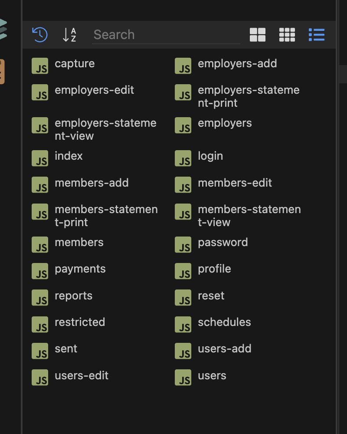The image size is (347, 434).
Task: Select the members-add file
Action: click(x=92, y=183)
